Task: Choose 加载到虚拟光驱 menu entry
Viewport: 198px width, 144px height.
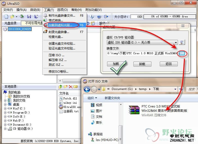Action: 64,25
